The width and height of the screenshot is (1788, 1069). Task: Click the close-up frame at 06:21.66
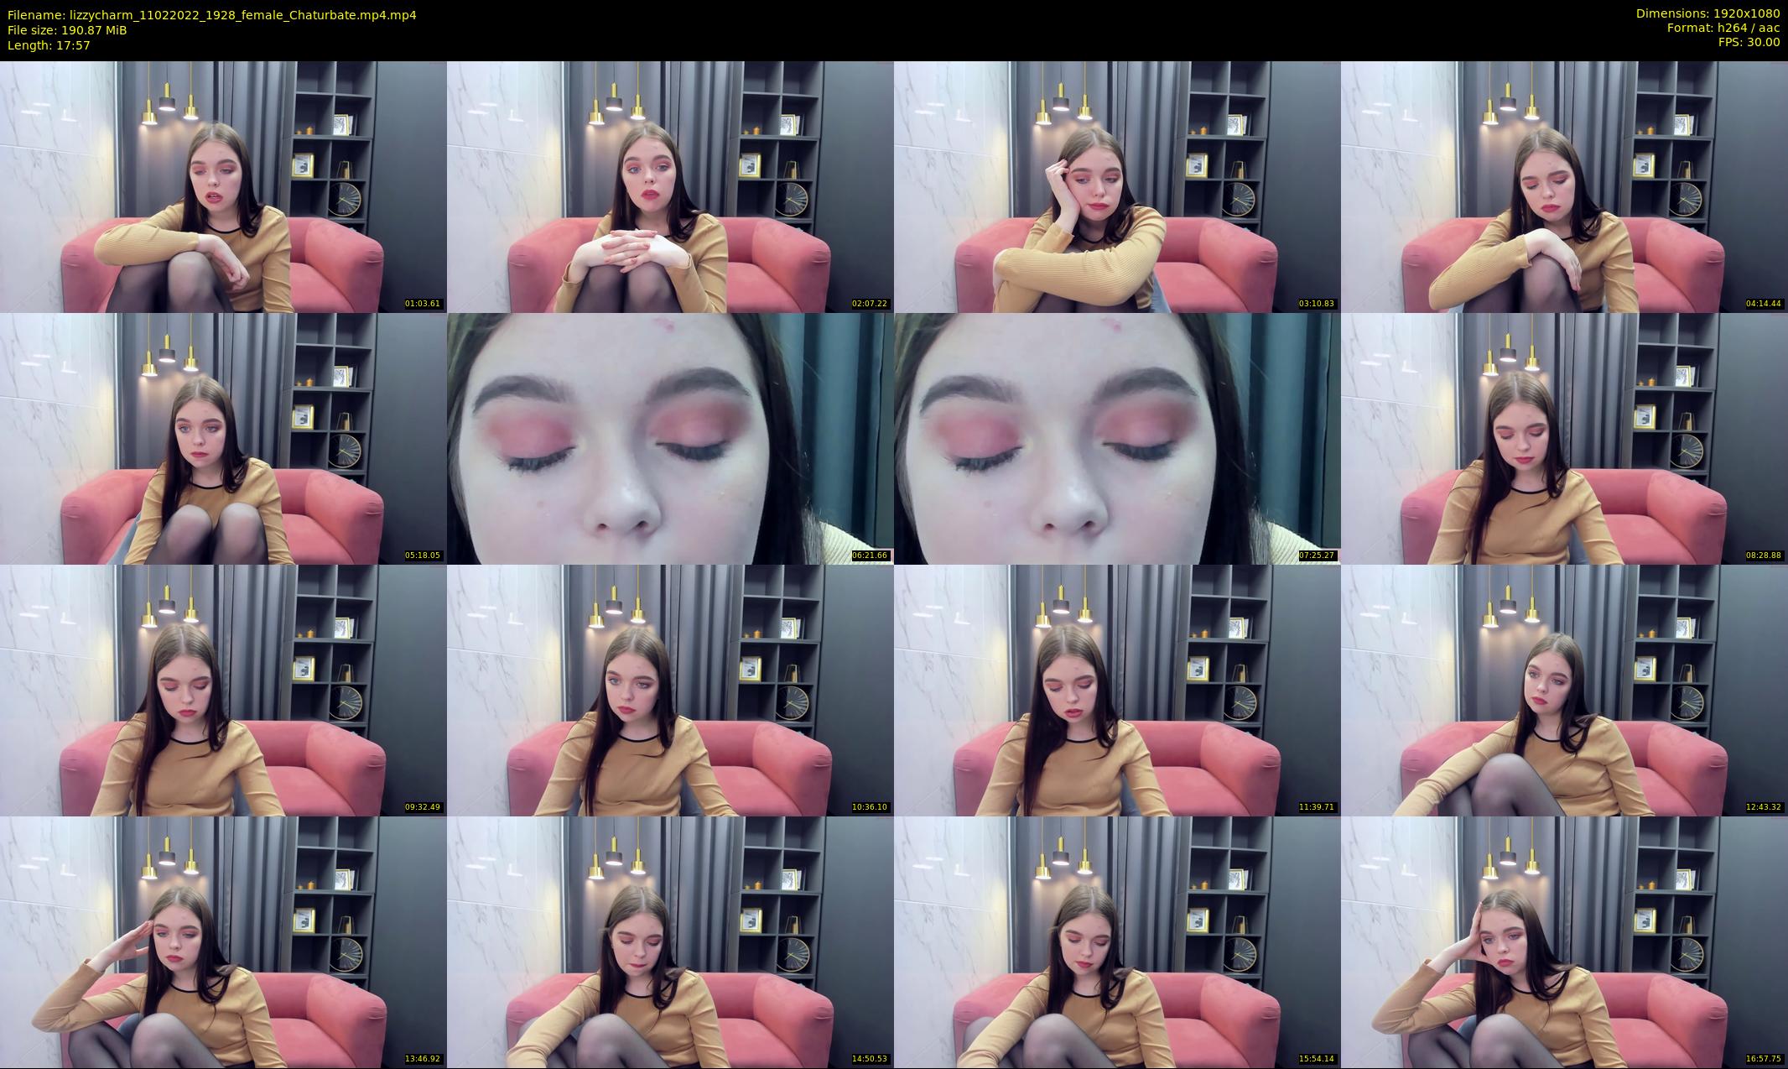pyautogui.click(x=670, y=438)
